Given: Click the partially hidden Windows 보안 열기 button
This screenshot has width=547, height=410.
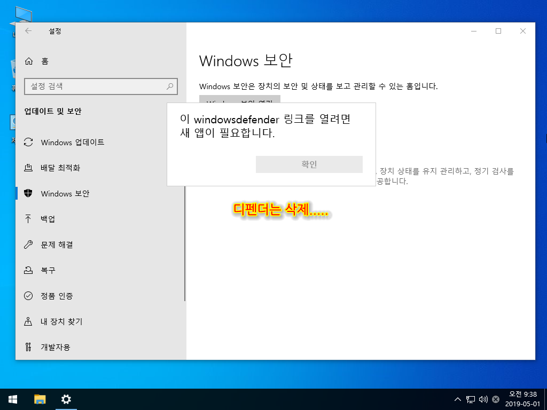Looking at the screenshot, I should point(240,99).
